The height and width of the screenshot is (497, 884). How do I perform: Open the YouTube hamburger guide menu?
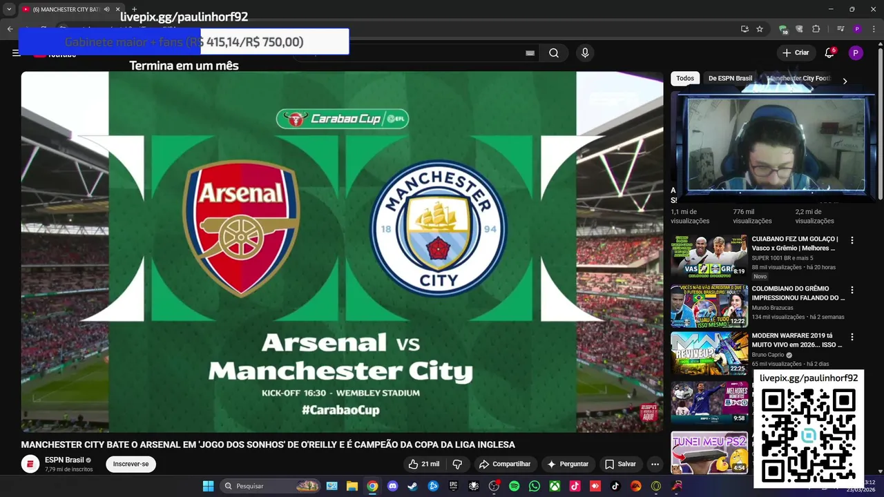(x=16, y=53)
